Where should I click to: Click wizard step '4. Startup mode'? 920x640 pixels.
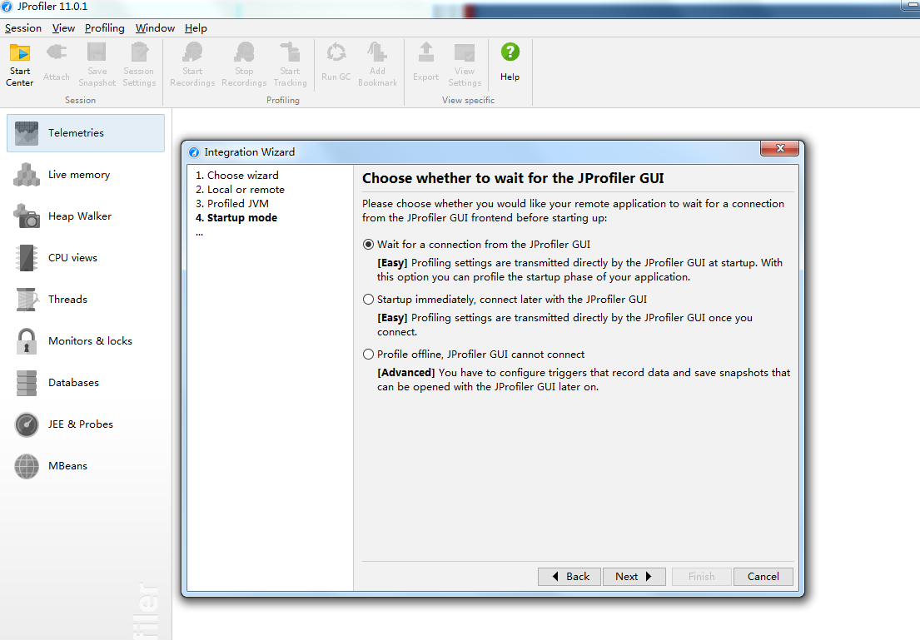tap(236, 218)
